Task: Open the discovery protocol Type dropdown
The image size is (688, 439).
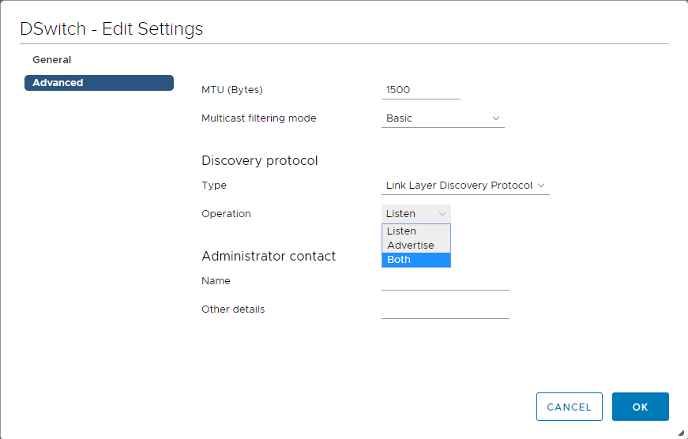Action: point(464,186)
